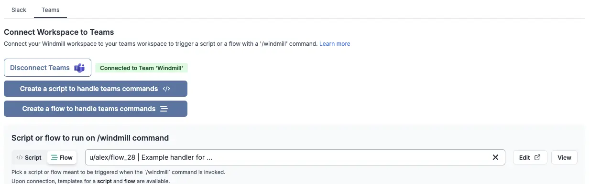Viewport: 590px width, 184px height.
Task: Select the Teams tab
Action: (x=50, y=10)
